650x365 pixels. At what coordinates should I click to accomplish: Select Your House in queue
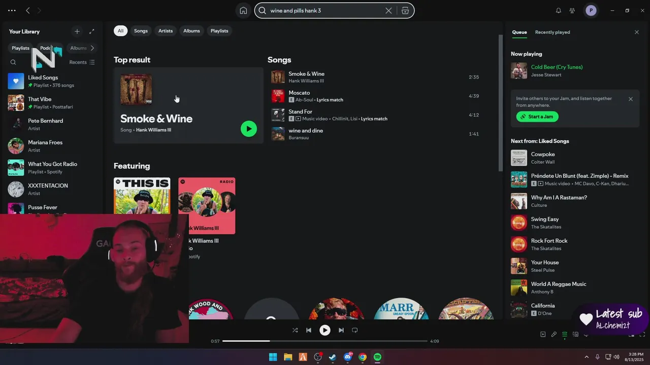[x=575, y=266]
